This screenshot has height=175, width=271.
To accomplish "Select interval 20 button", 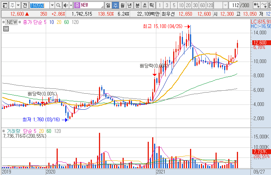I will tap(188, 5).
